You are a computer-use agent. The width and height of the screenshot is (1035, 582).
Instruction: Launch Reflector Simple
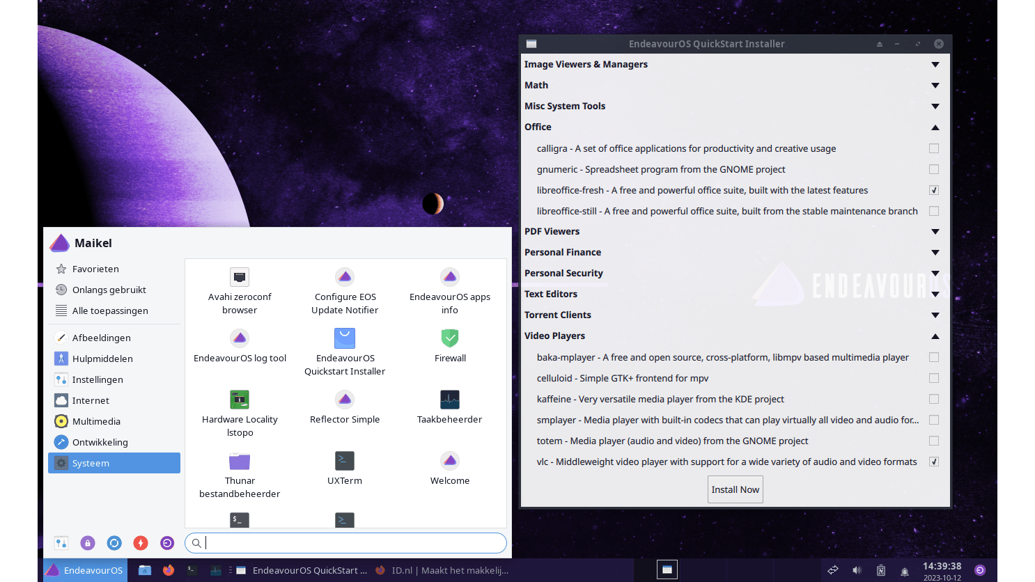point(345,400)
